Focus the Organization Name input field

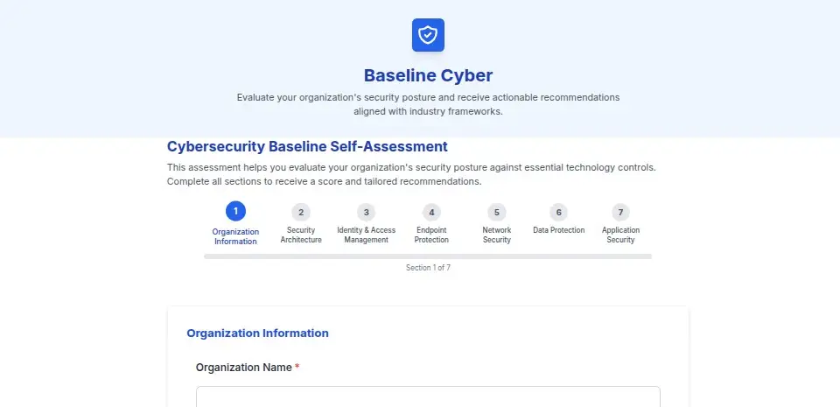[x=428, y=396]
